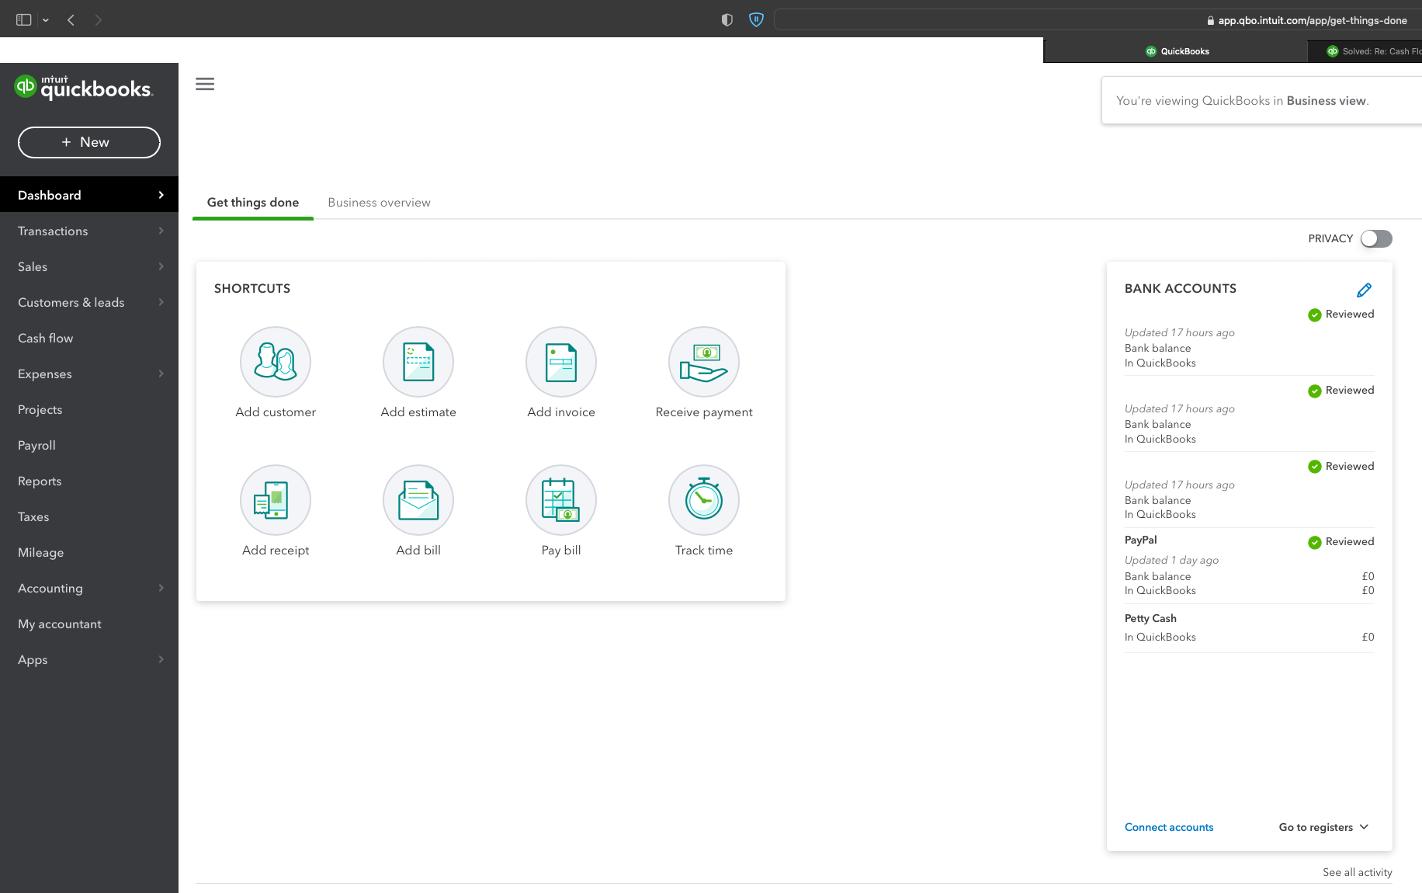This screenshot has width=1422, height=893.
Task: Click the PayPal account Reviewed checkmark icon
Action: tap(1315, 543)
